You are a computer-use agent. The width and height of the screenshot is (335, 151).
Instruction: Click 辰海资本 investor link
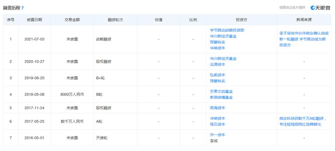(x=217, y=108)
